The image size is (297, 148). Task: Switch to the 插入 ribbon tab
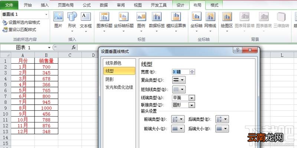[45, 5]
